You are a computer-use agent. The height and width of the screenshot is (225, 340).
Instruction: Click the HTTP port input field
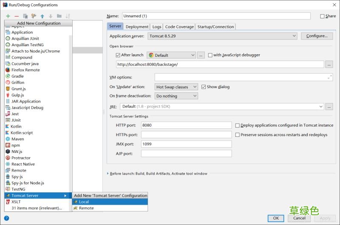point(186,125)
